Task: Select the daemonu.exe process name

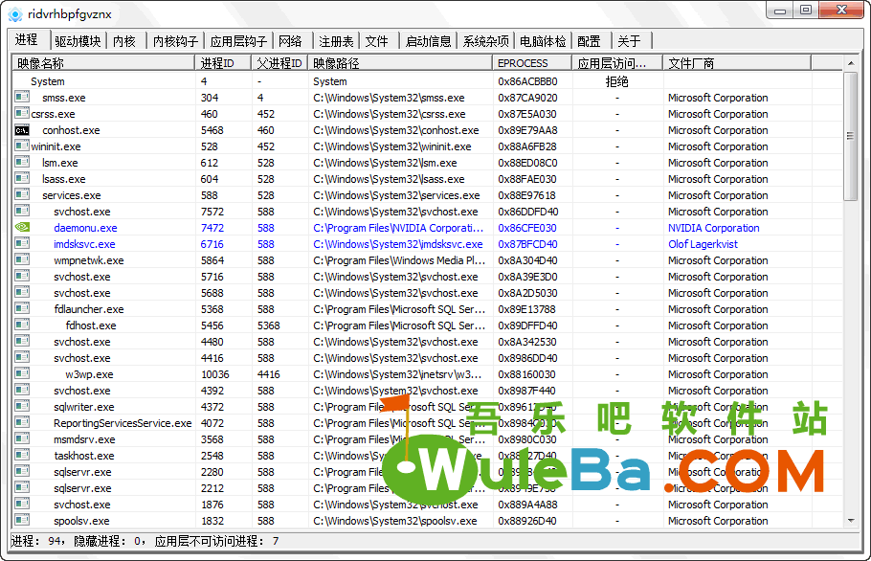Action: (85, 228)
